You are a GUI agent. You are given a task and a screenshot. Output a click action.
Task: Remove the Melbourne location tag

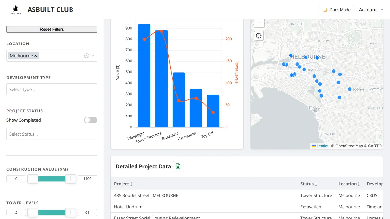tap(36, 56)
